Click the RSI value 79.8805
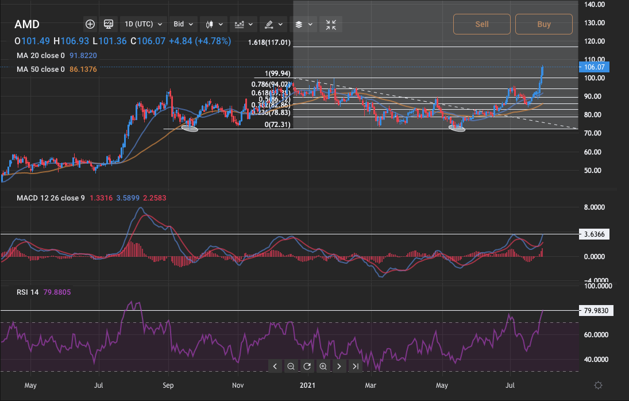The width and height of the screenshot is (629, 401). click(57, 292)
